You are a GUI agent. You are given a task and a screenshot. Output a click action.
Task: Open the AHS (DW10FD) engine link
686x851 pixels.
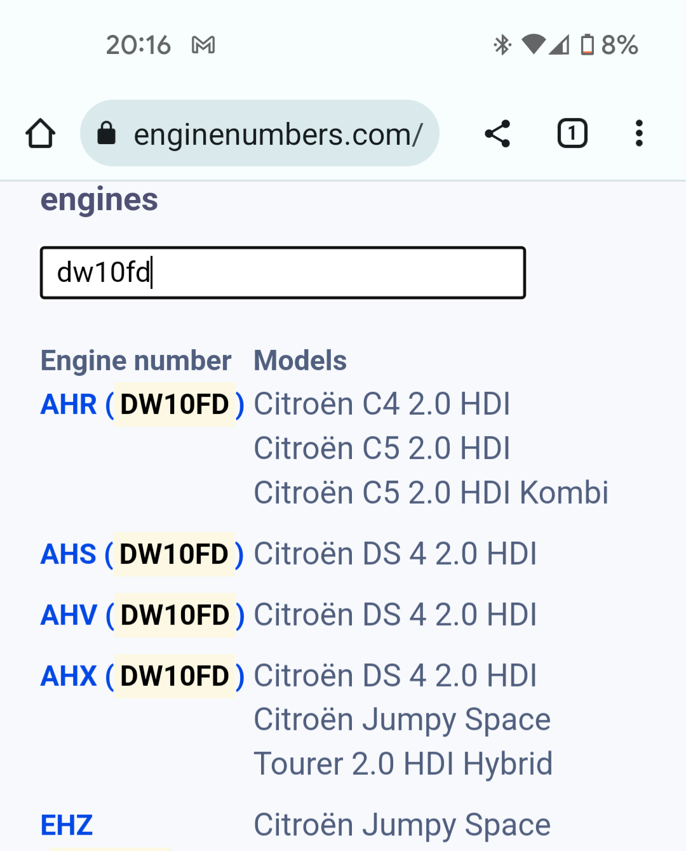click(x=142, y=554)
